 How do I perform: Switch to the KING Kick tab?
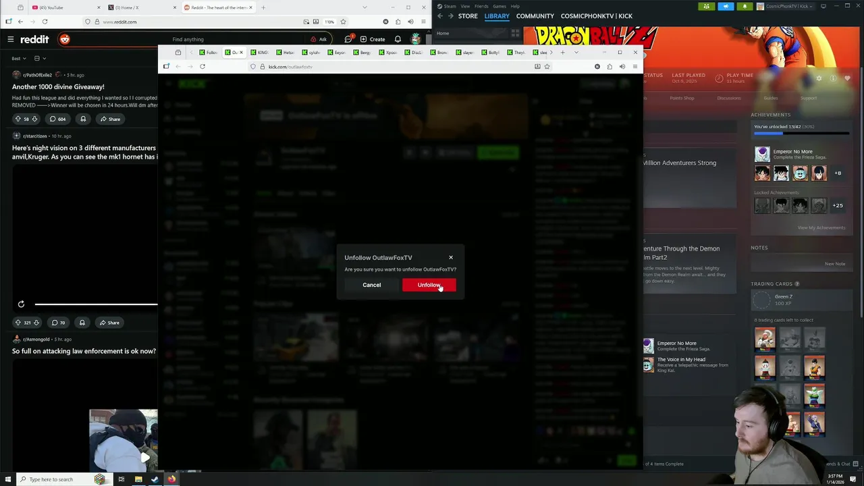coord(261,52)
